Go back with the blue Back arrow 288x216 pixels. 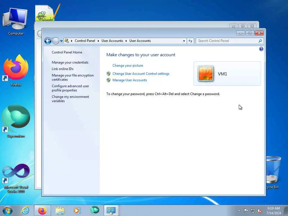(x=48, y=41)
